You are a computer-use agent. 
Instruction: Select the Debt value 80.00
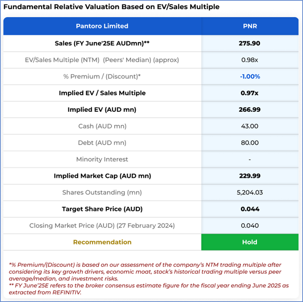pos(250,143)
